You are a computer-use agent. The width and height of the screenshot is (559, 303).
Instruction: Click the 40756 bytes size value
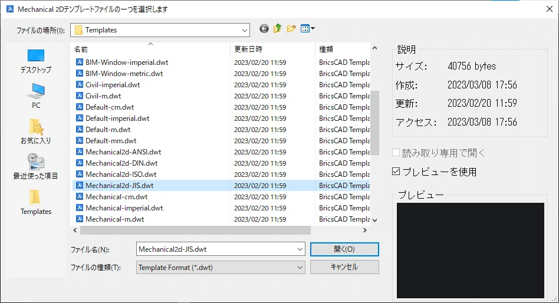472,66
